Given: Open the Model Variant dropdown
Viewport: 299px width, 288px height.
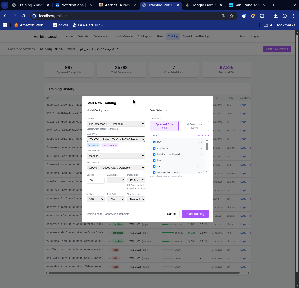Looking at the screenshot, I should [x=116, y=156].
